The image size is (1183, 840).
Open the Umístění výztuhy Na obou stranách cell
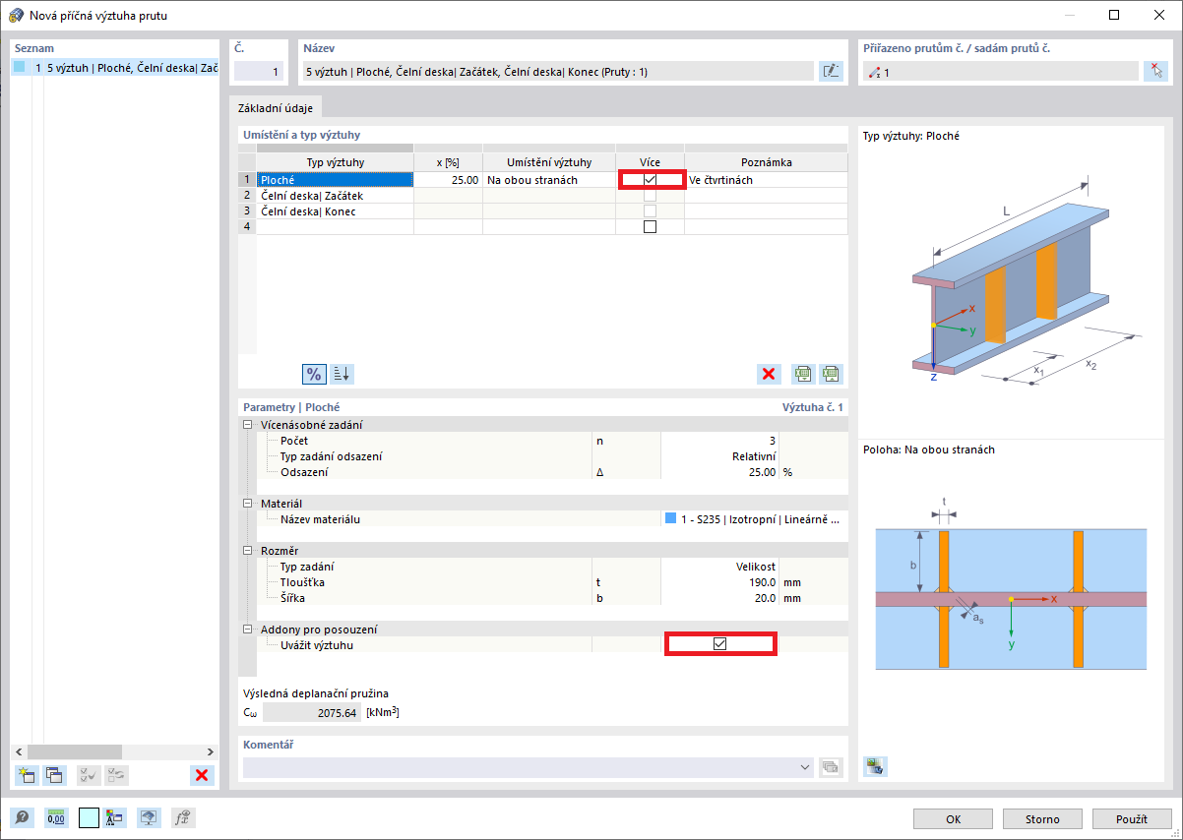point(549,180)
